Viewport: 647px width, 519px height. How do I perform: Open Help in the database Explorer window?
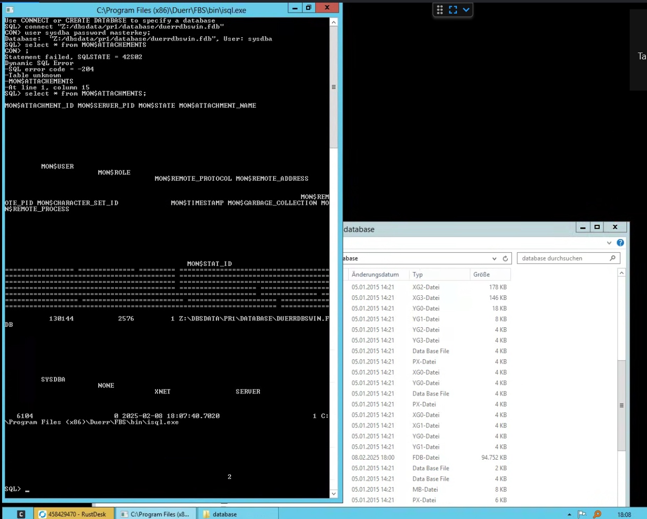(620, 243)
